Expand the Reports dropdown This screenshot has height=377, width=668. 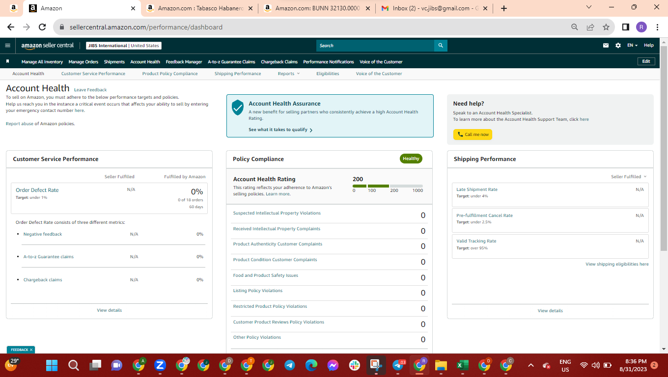point(288,74)
